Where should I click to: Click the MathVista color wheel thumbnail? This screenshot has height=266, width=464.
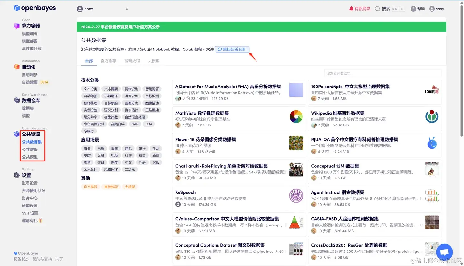click(296, 116)
